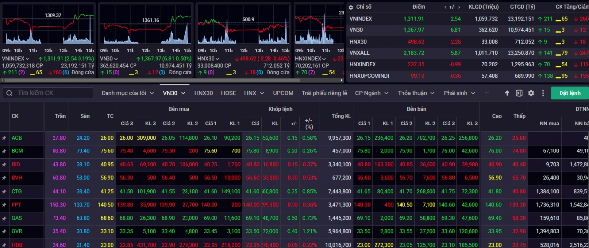Click the 'Thấp' column header
The image size is (589, 248).
(x=520, y=116)
